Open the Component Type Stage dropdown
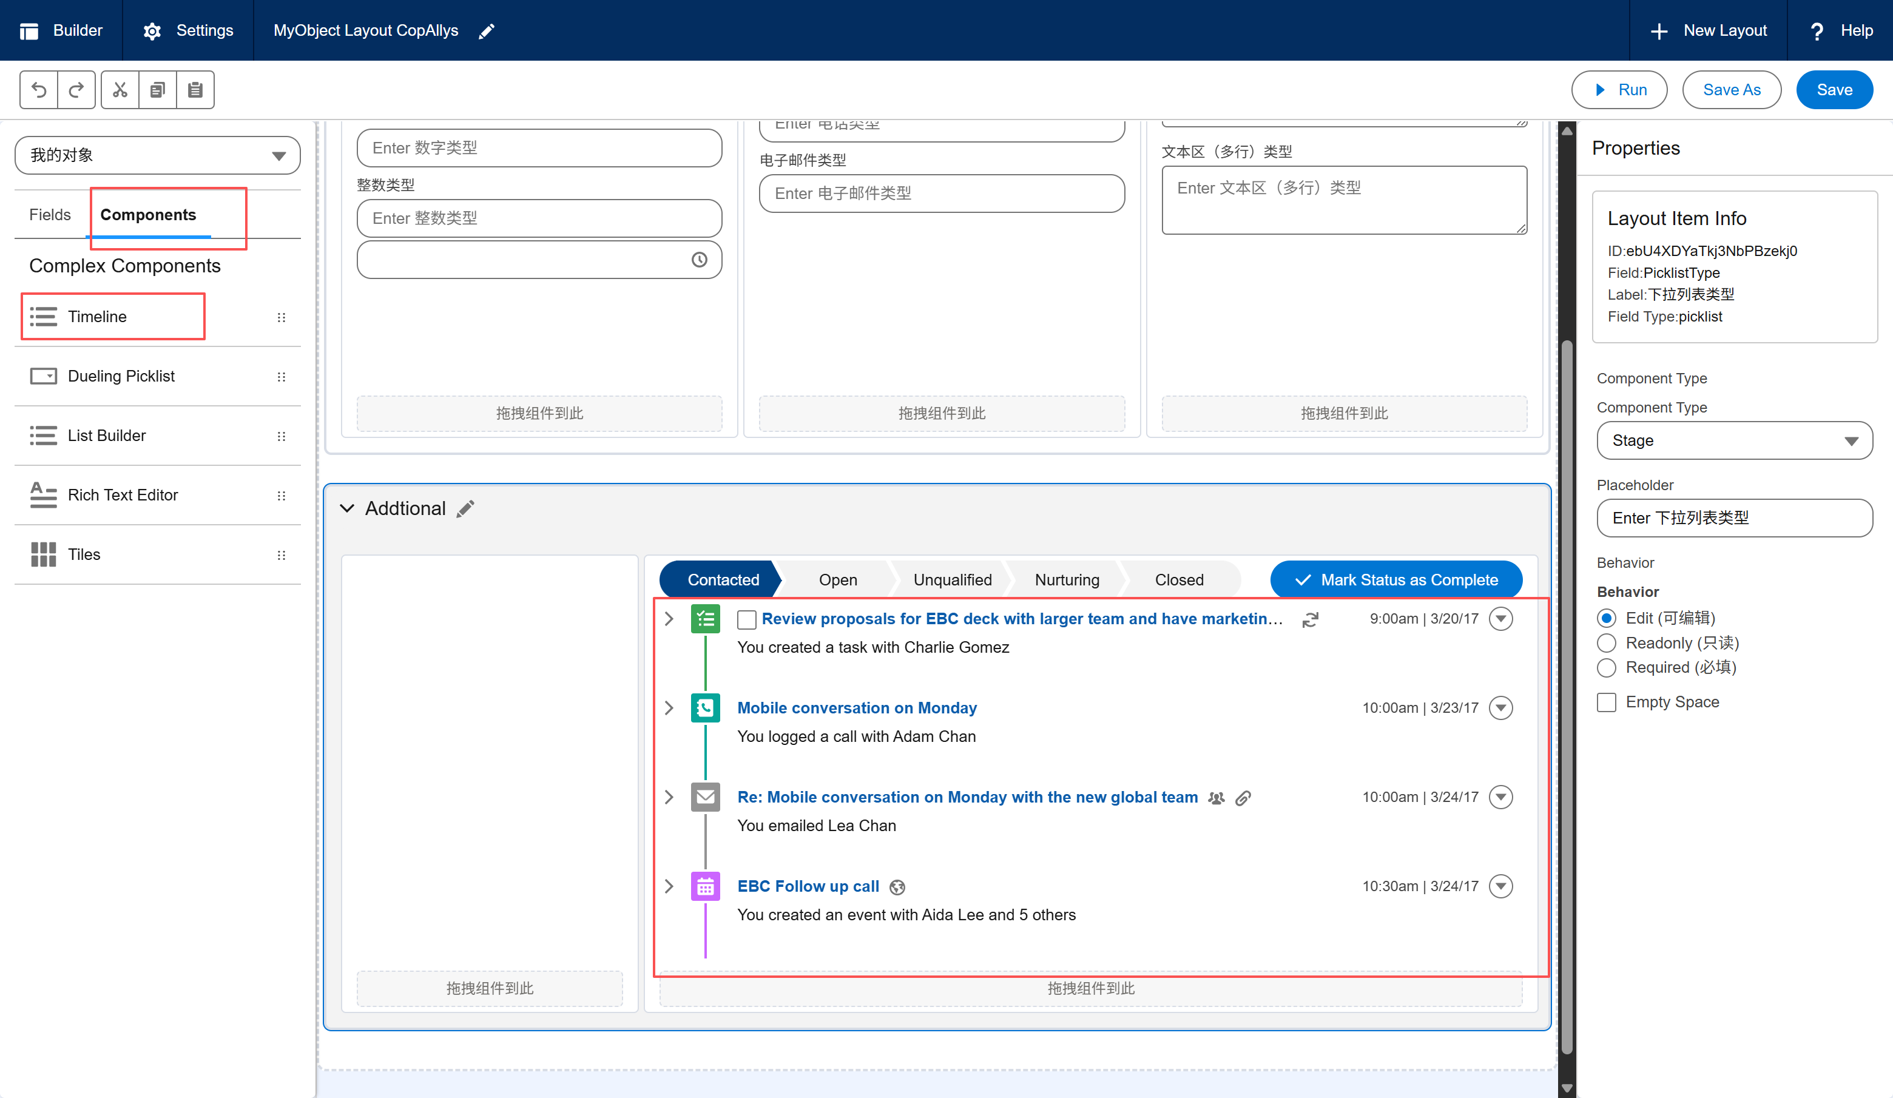This screenshot has height=1098, width=1893. pyautogui.click(x=1735, y=441)
